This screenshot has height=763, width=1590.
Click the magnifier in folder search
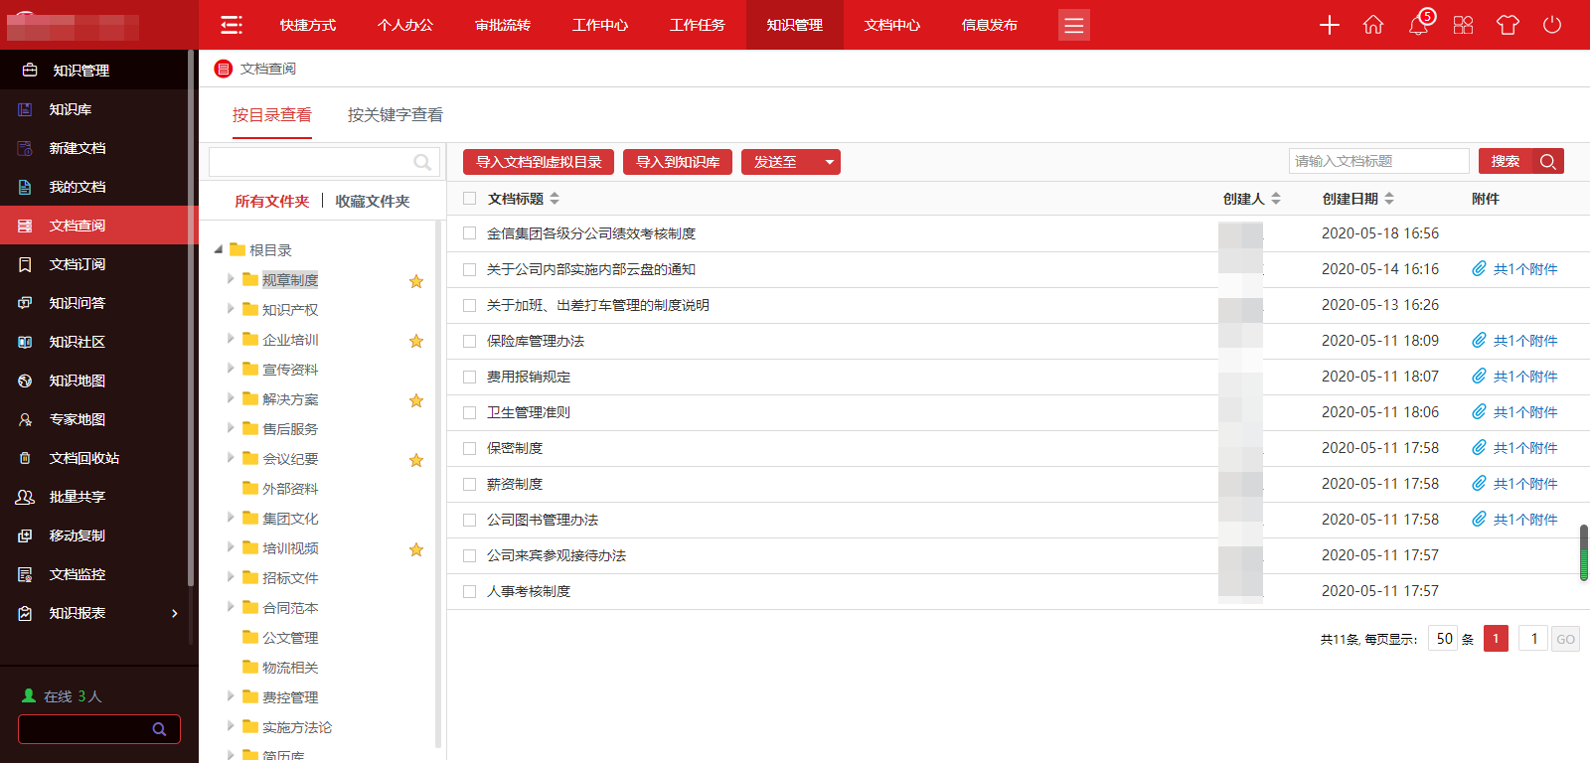(422, 162)
